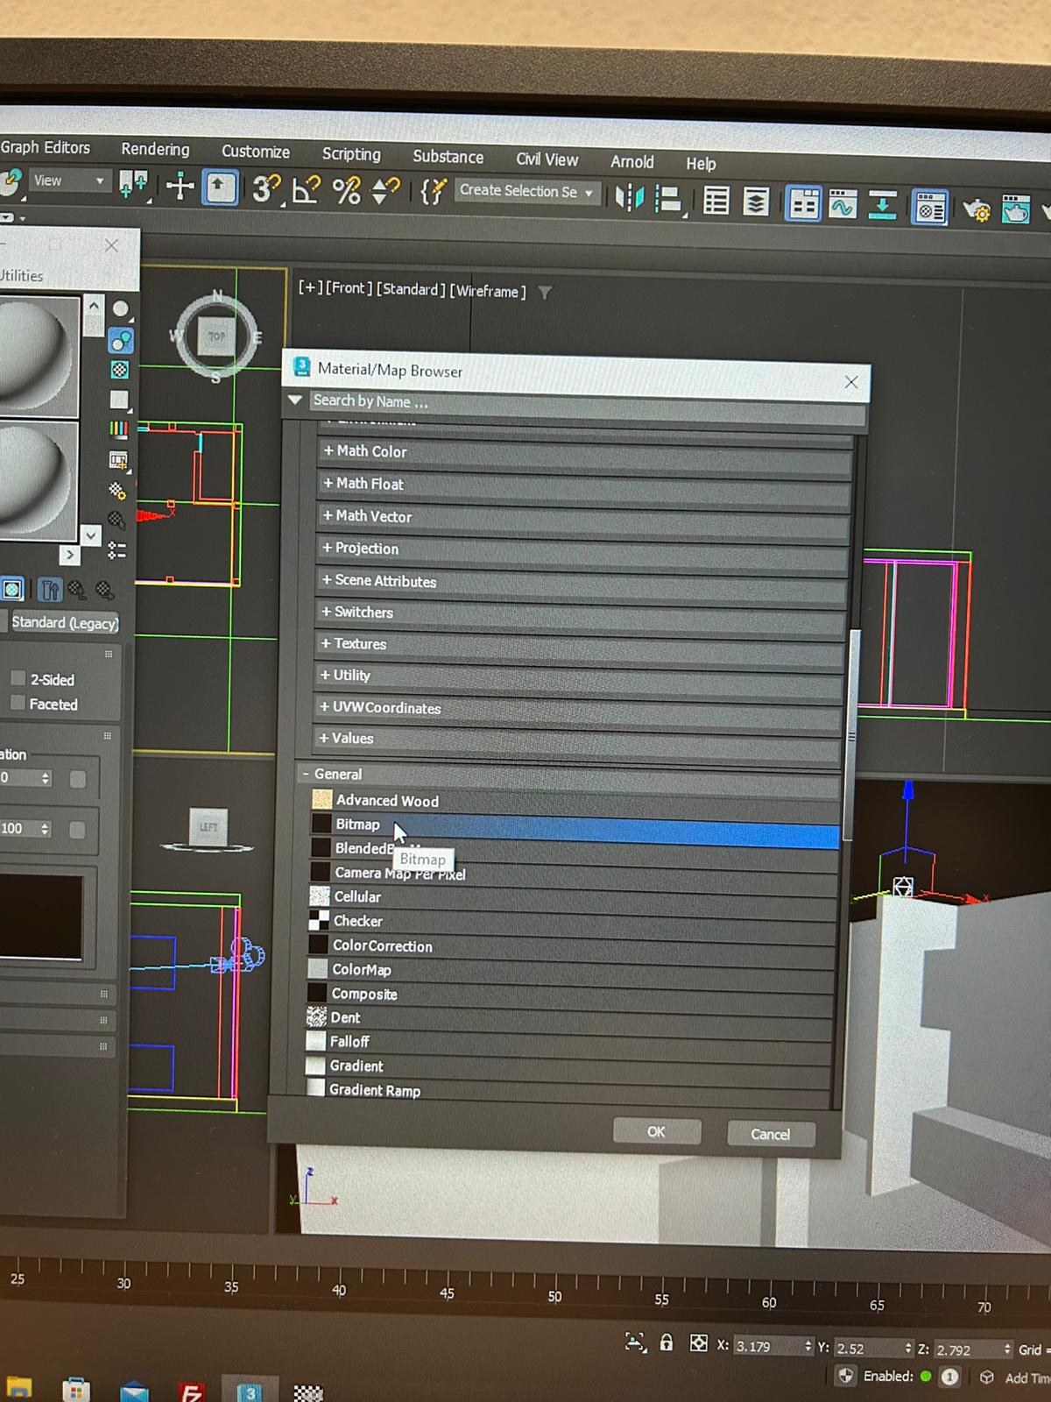Click OK in Material/Map Browser
The height and width of the screenshot is (1402, 1051).
click(656, 1131)
